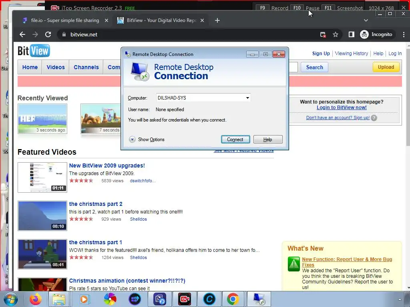
Task: Click thumbnail with 08:10 duration
Action: click(x=42, y=215)
